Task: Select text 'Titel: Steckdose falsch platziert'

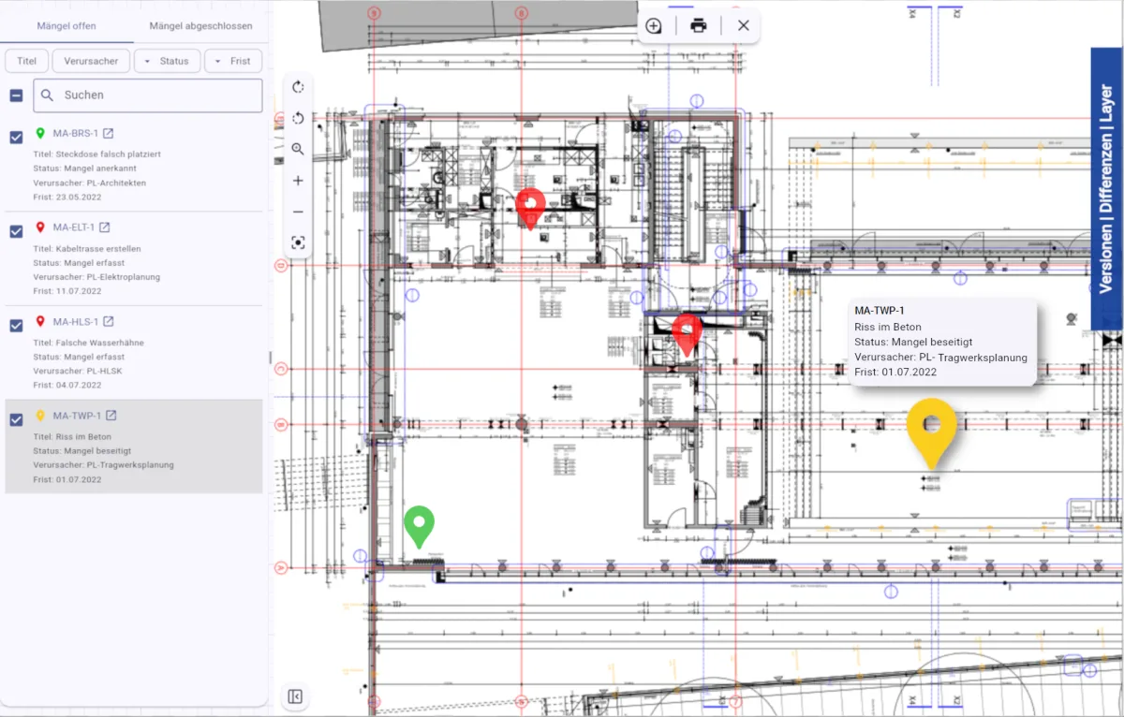Action: point(96,154)
